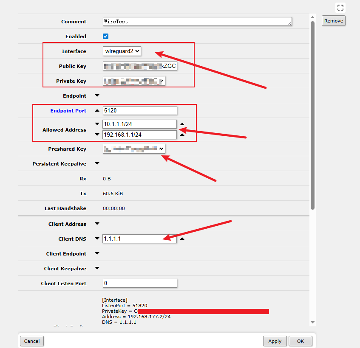Collapse the Endpoint Port field with its up arrow
This screenshot has width=360, height=348.
coord(97,111)
